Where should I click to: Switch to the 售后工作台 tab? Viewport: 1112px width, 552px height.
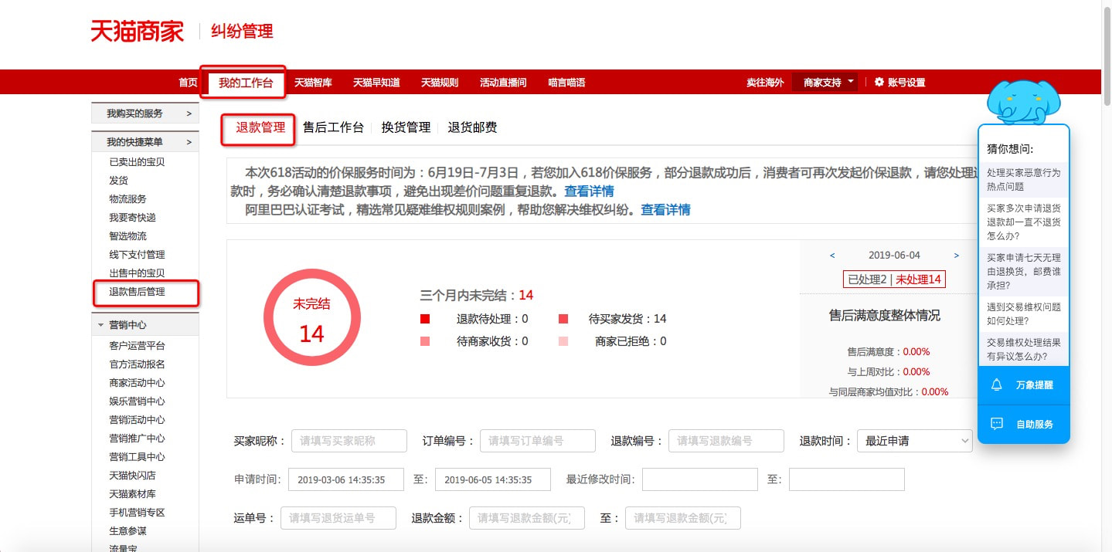pos(333,127)
